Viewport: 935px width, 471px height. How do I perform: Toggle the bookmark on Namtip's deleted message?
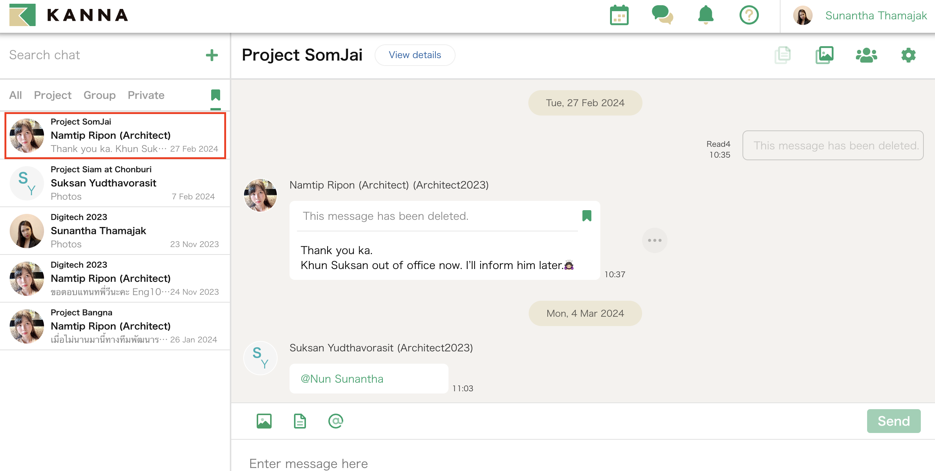pyautogui.click(x=587, y=215)
